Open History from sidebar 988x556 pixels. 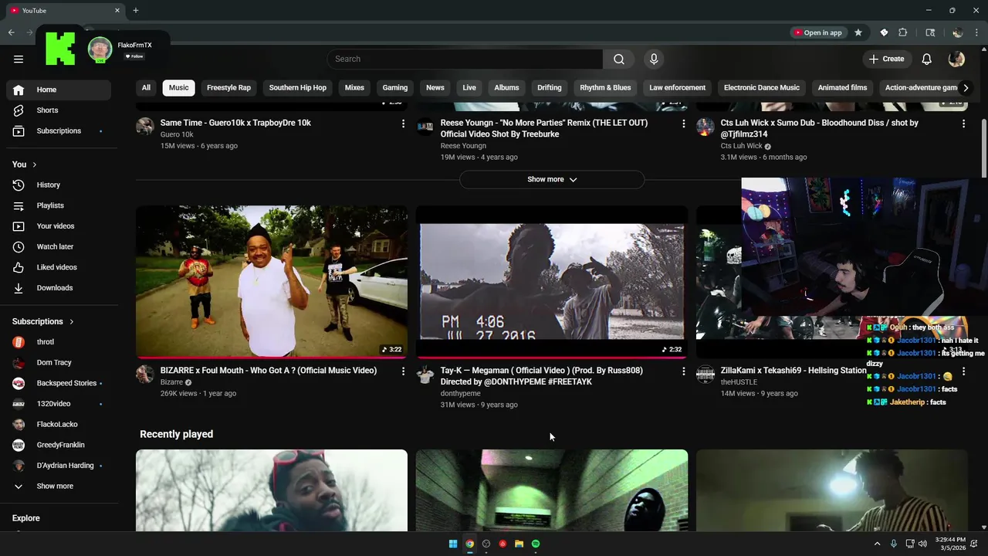click(x=59, y=185)
